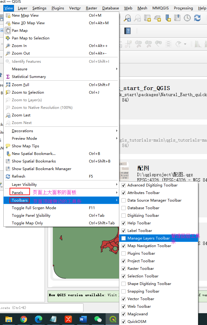Click the Zoom In magnifier icon

[8, 46]
